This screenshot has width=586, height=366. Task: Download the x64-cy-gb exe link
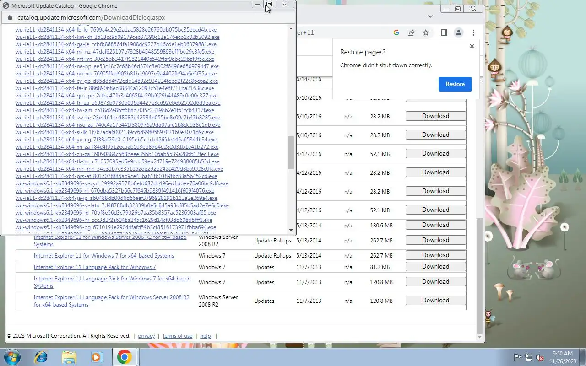(116, 81)
